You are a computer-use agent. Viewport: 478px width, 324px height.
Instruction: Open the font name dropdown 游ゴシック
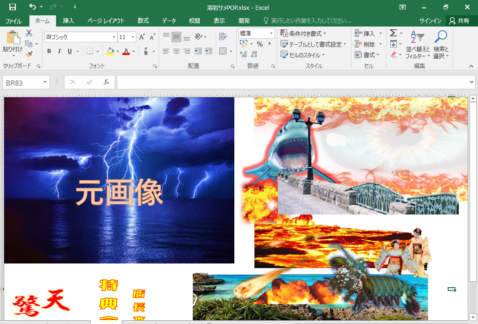114,37
